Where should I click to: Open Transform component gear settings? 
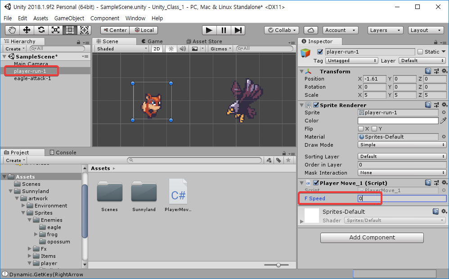point(444,71)
